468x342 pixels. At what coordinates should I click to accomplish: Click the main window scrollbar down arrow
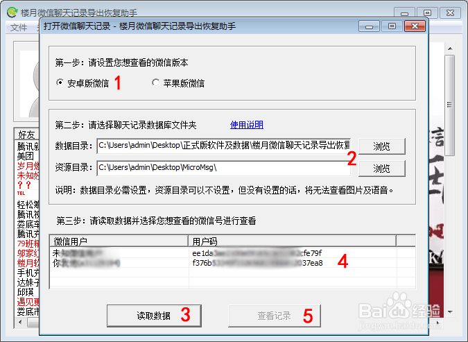point(450,312)
